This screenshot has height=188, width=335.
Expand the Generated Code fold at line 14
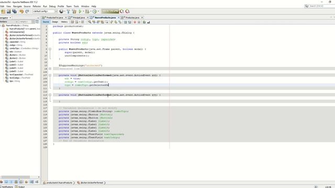[50, 68]
